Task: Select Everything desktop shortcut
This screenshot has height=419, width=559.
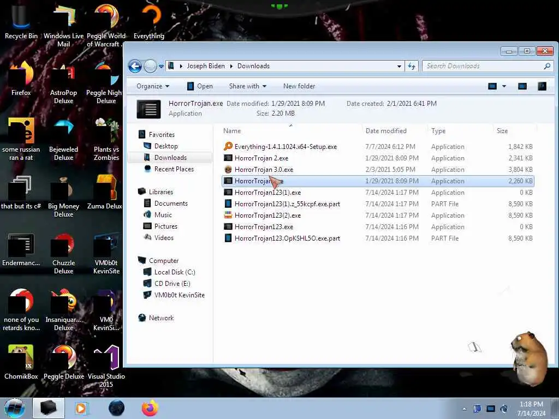Action: tap(149, 21)
